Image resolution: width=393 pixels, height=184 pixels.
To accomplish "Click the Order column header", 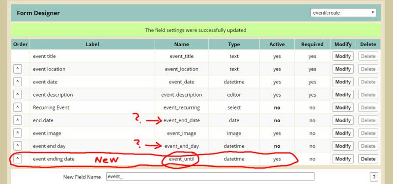I will (x=20, y=44).
